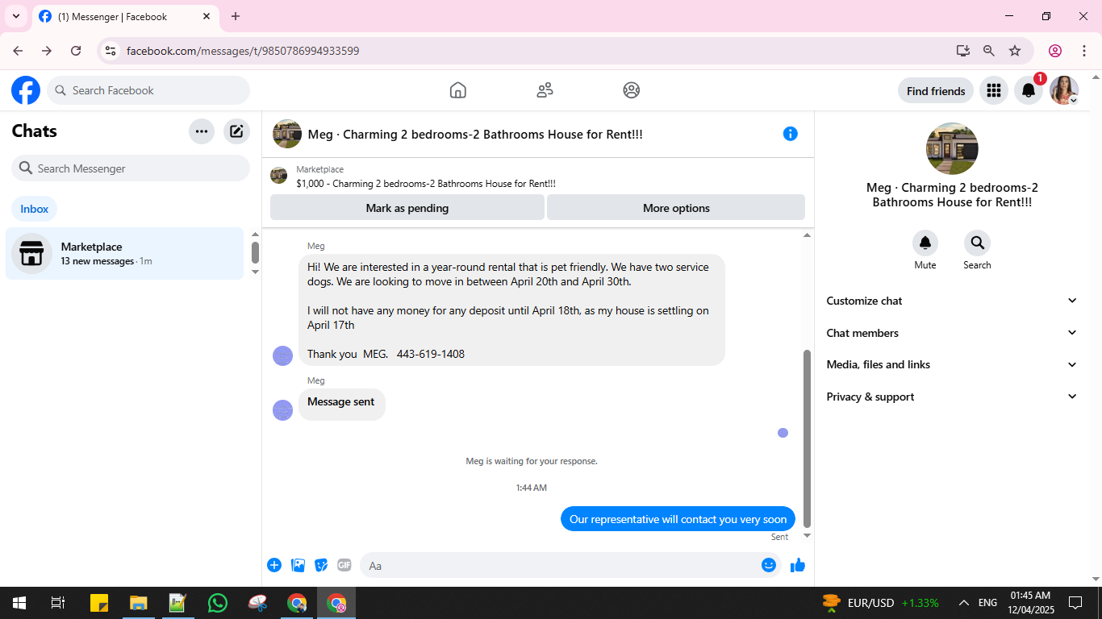
Task: Open more actions plus icon in composer
Action: [274, 565]
